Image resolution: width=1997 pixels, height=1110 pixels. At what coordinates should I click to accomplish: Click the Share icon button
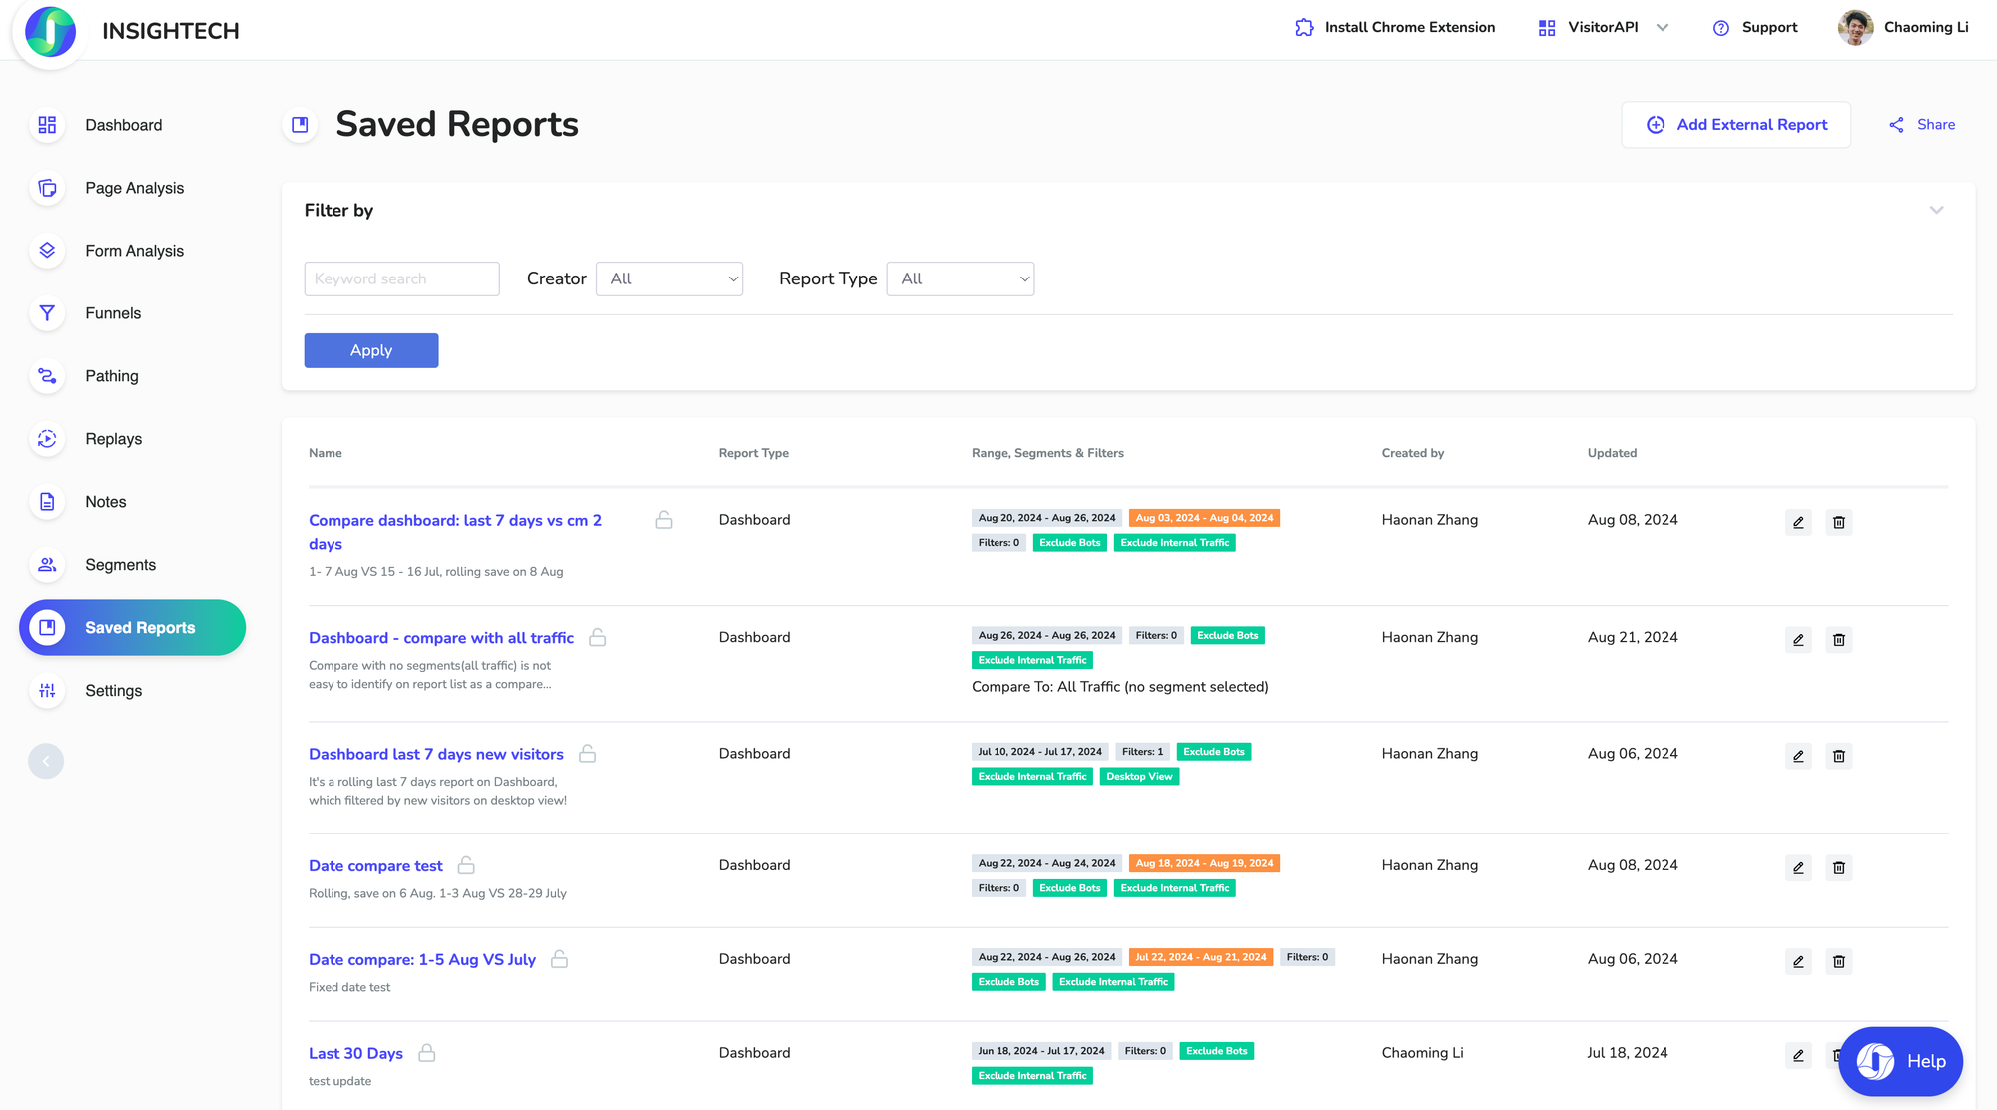tap(1896, 125)
